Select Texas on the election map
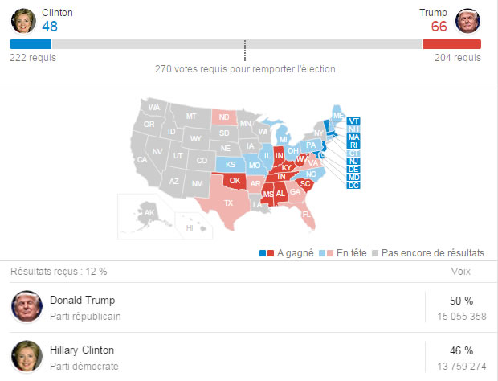Viewport: 498px width, 381px height. (229, 202)
